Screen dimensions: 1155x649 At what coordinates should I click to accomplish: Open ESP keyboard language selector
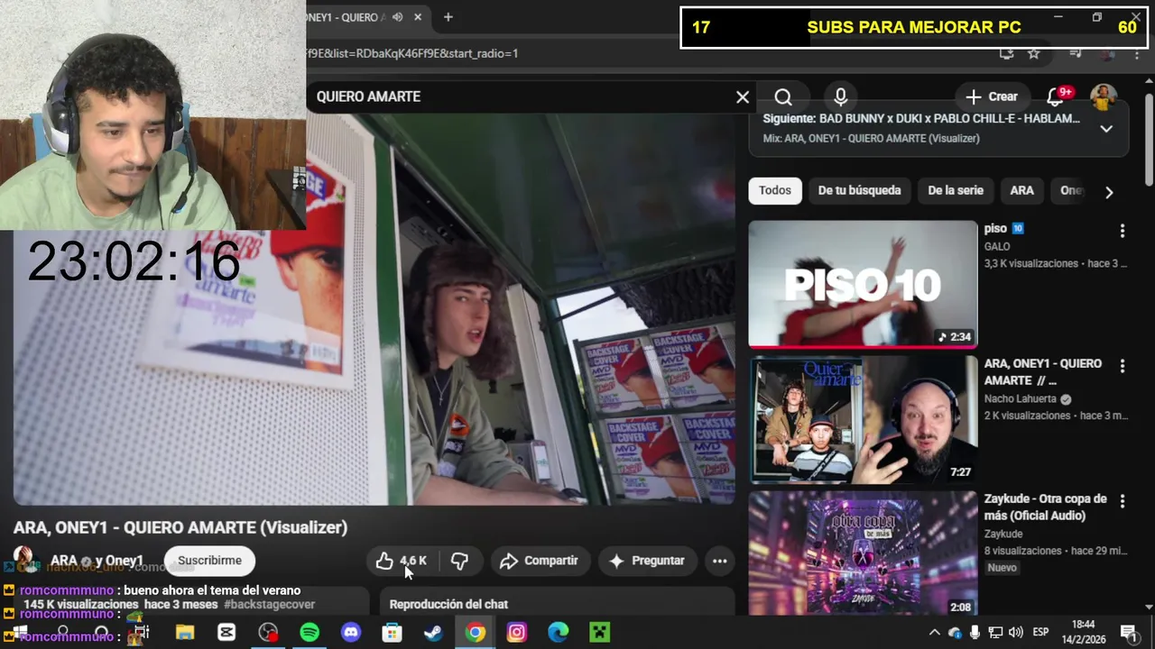tap(1040, 633)
